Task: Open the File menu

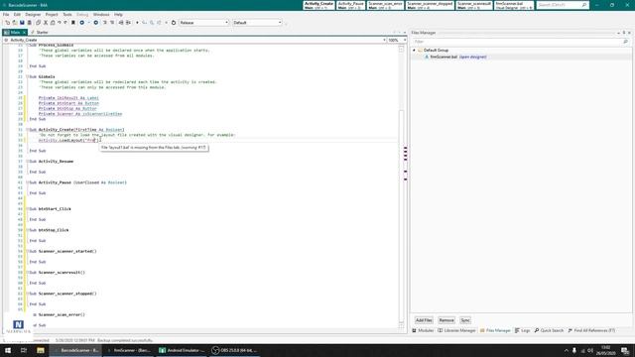Action: click(6, 15)
